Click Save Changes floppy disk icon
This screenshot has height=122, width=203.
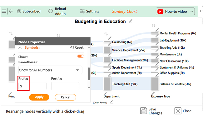coord(144,111)
